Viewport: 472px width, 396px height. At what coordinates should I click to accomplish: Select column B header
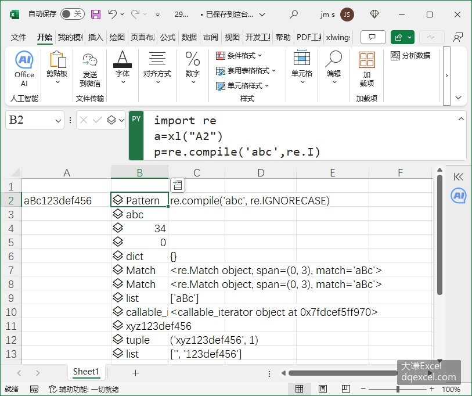click(x=139, y=172)
